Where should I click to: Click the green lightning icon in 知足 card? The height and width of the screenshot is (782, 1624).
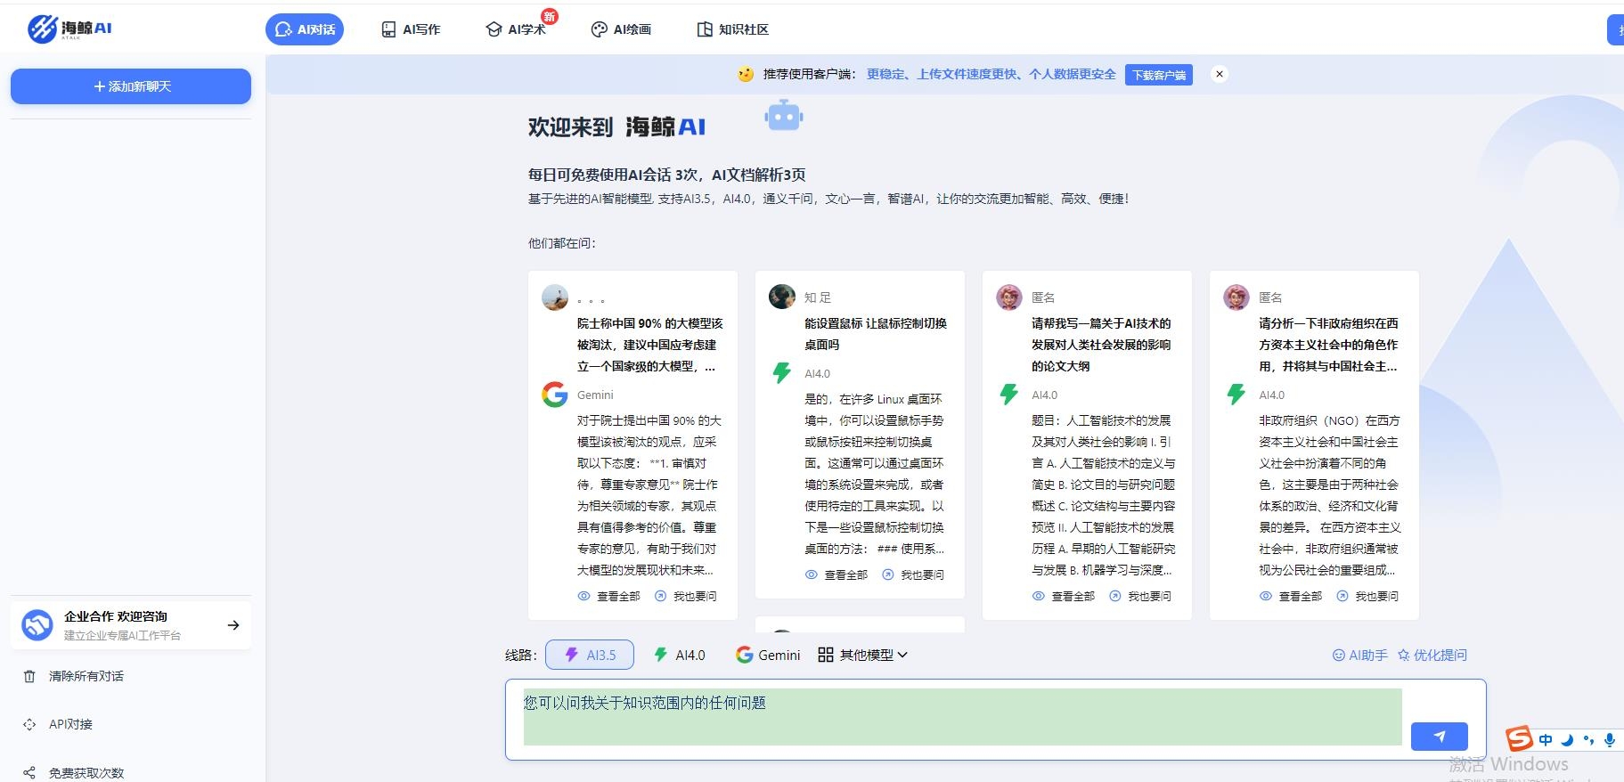pos(781,373)
